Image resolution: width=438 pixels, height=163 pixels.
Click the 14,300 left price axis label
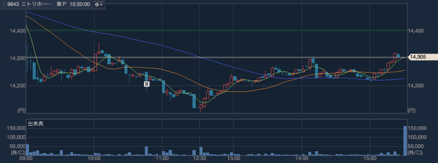tap(18, 58)
